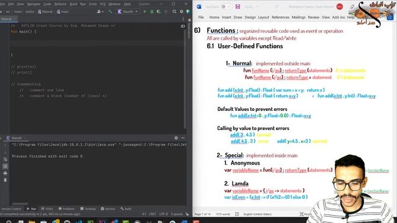Open the Refactor menu in IDE
The image size is (397, 223).
click(x=61, y=4)
